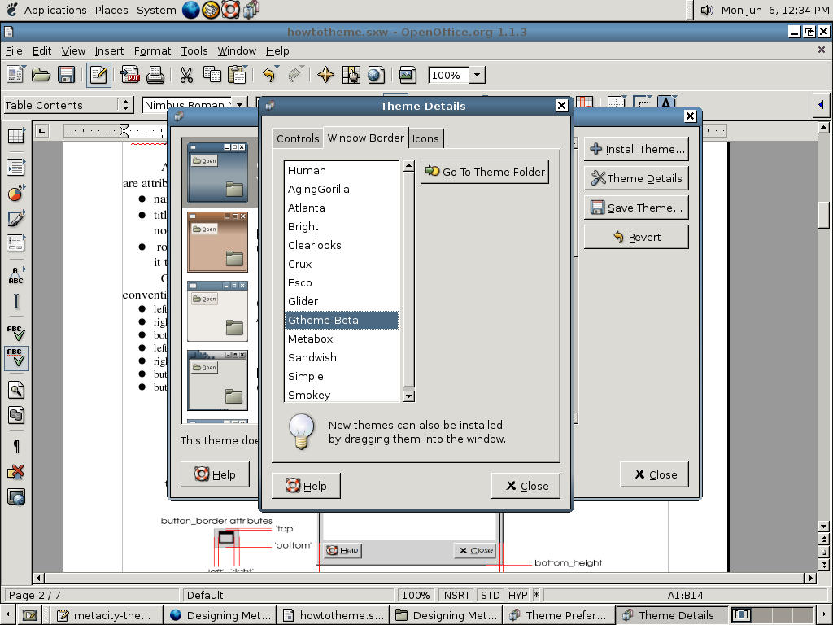Click volume speaker icon in top panel
The image size is (833, 625).
pyautogui.click(x=707, y=10)
